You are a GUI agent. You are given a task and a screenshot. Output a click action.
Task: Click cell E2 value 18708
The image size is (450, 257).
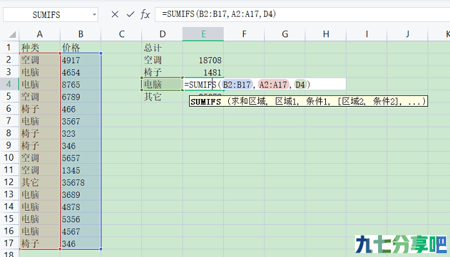tap(203, 60)
